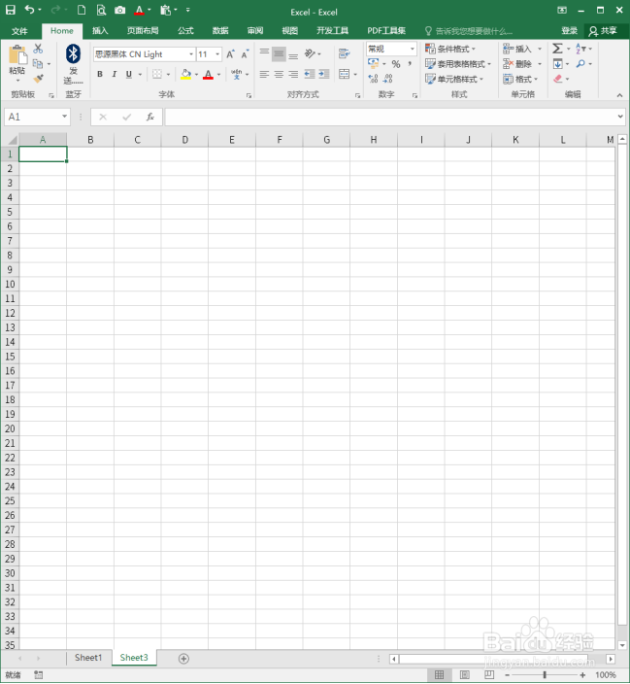Viewport: 630px width, 684px height.
Task: Undo the last action
Action: tap(30, 10)
